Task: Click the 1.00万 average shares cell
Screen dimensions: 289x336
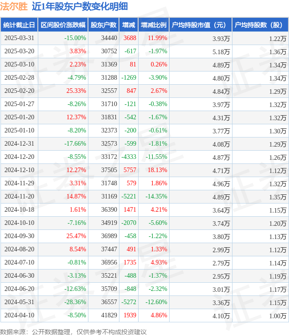Action: [x=278, y=316]
